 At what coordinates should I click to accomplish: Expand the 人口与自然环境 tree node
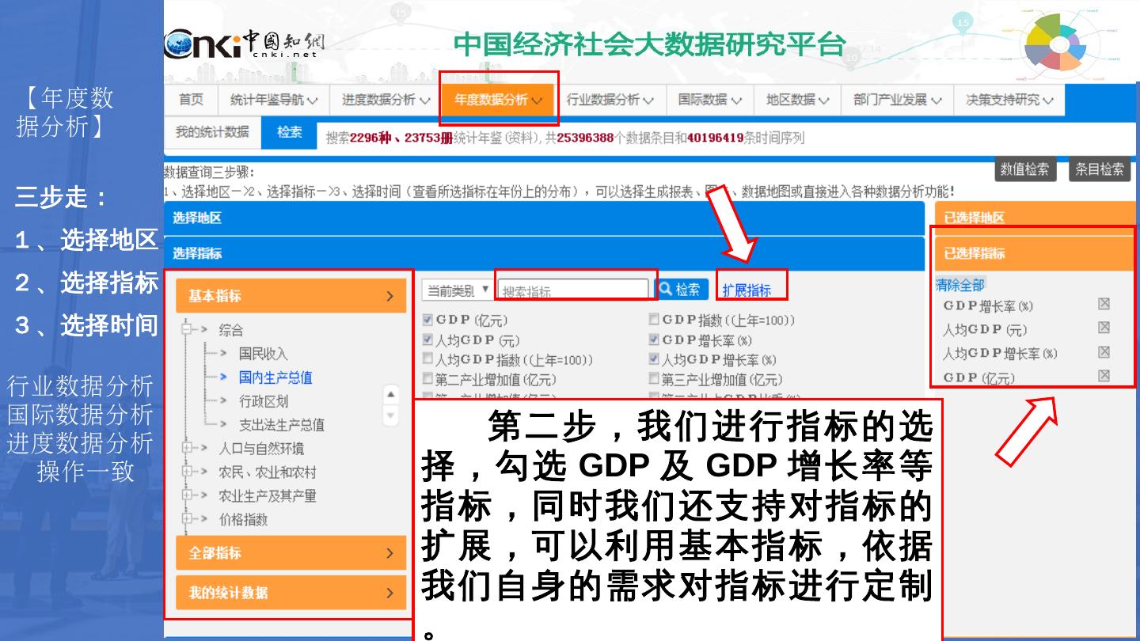(x=187, y=448)
